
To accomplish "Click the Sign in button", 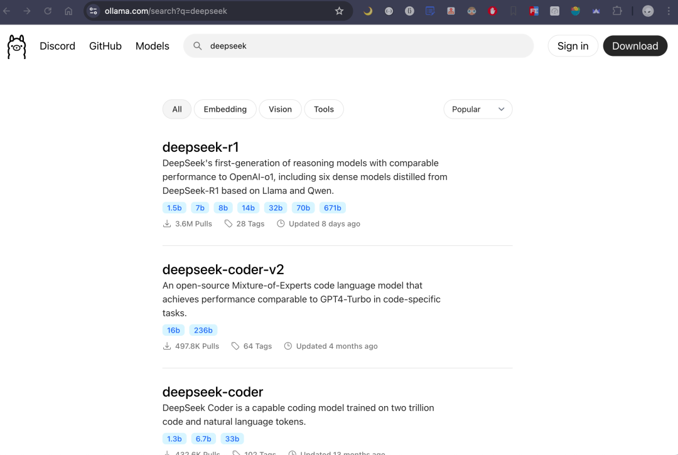I will [573, 46].
